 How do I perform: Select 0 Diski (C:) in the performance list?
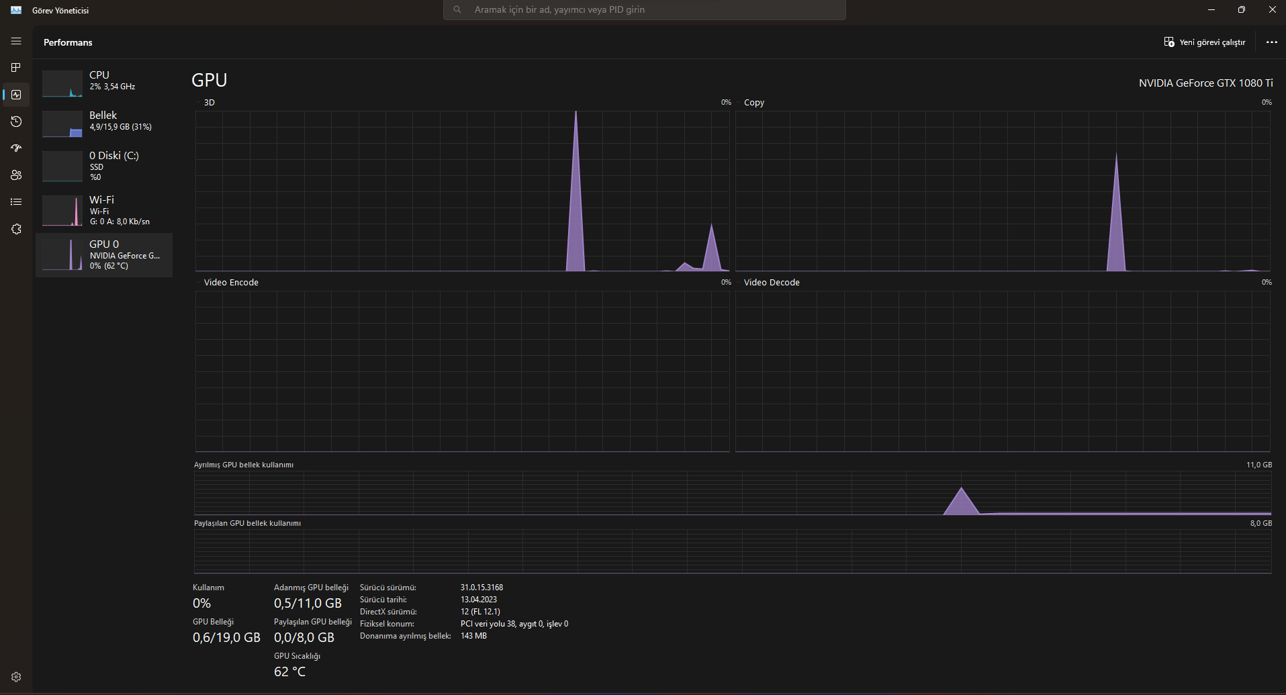click(x=104, y=166)
